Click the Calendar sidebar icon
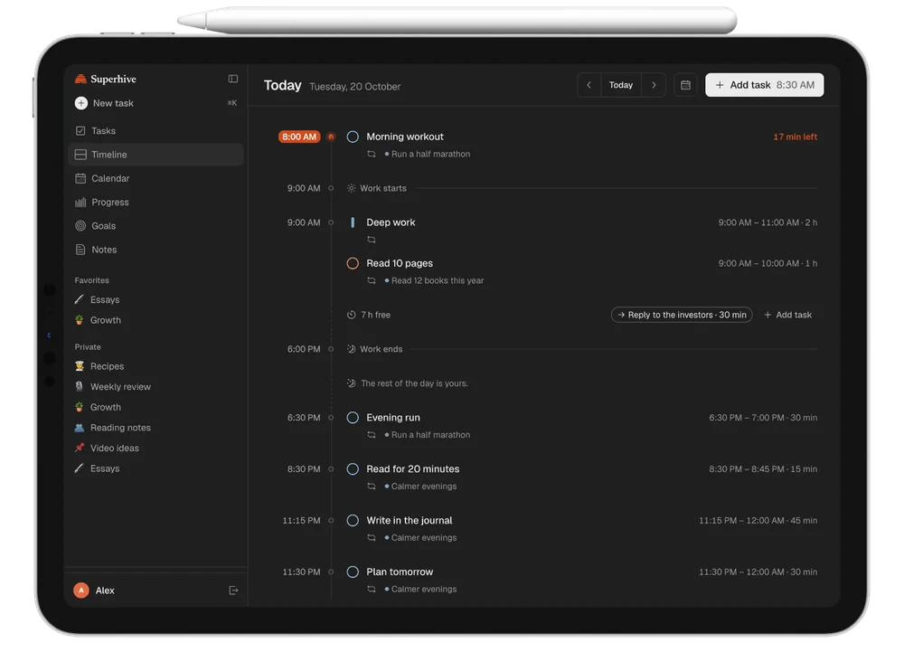The image size is (904, 671). click(x=80, y=178)
